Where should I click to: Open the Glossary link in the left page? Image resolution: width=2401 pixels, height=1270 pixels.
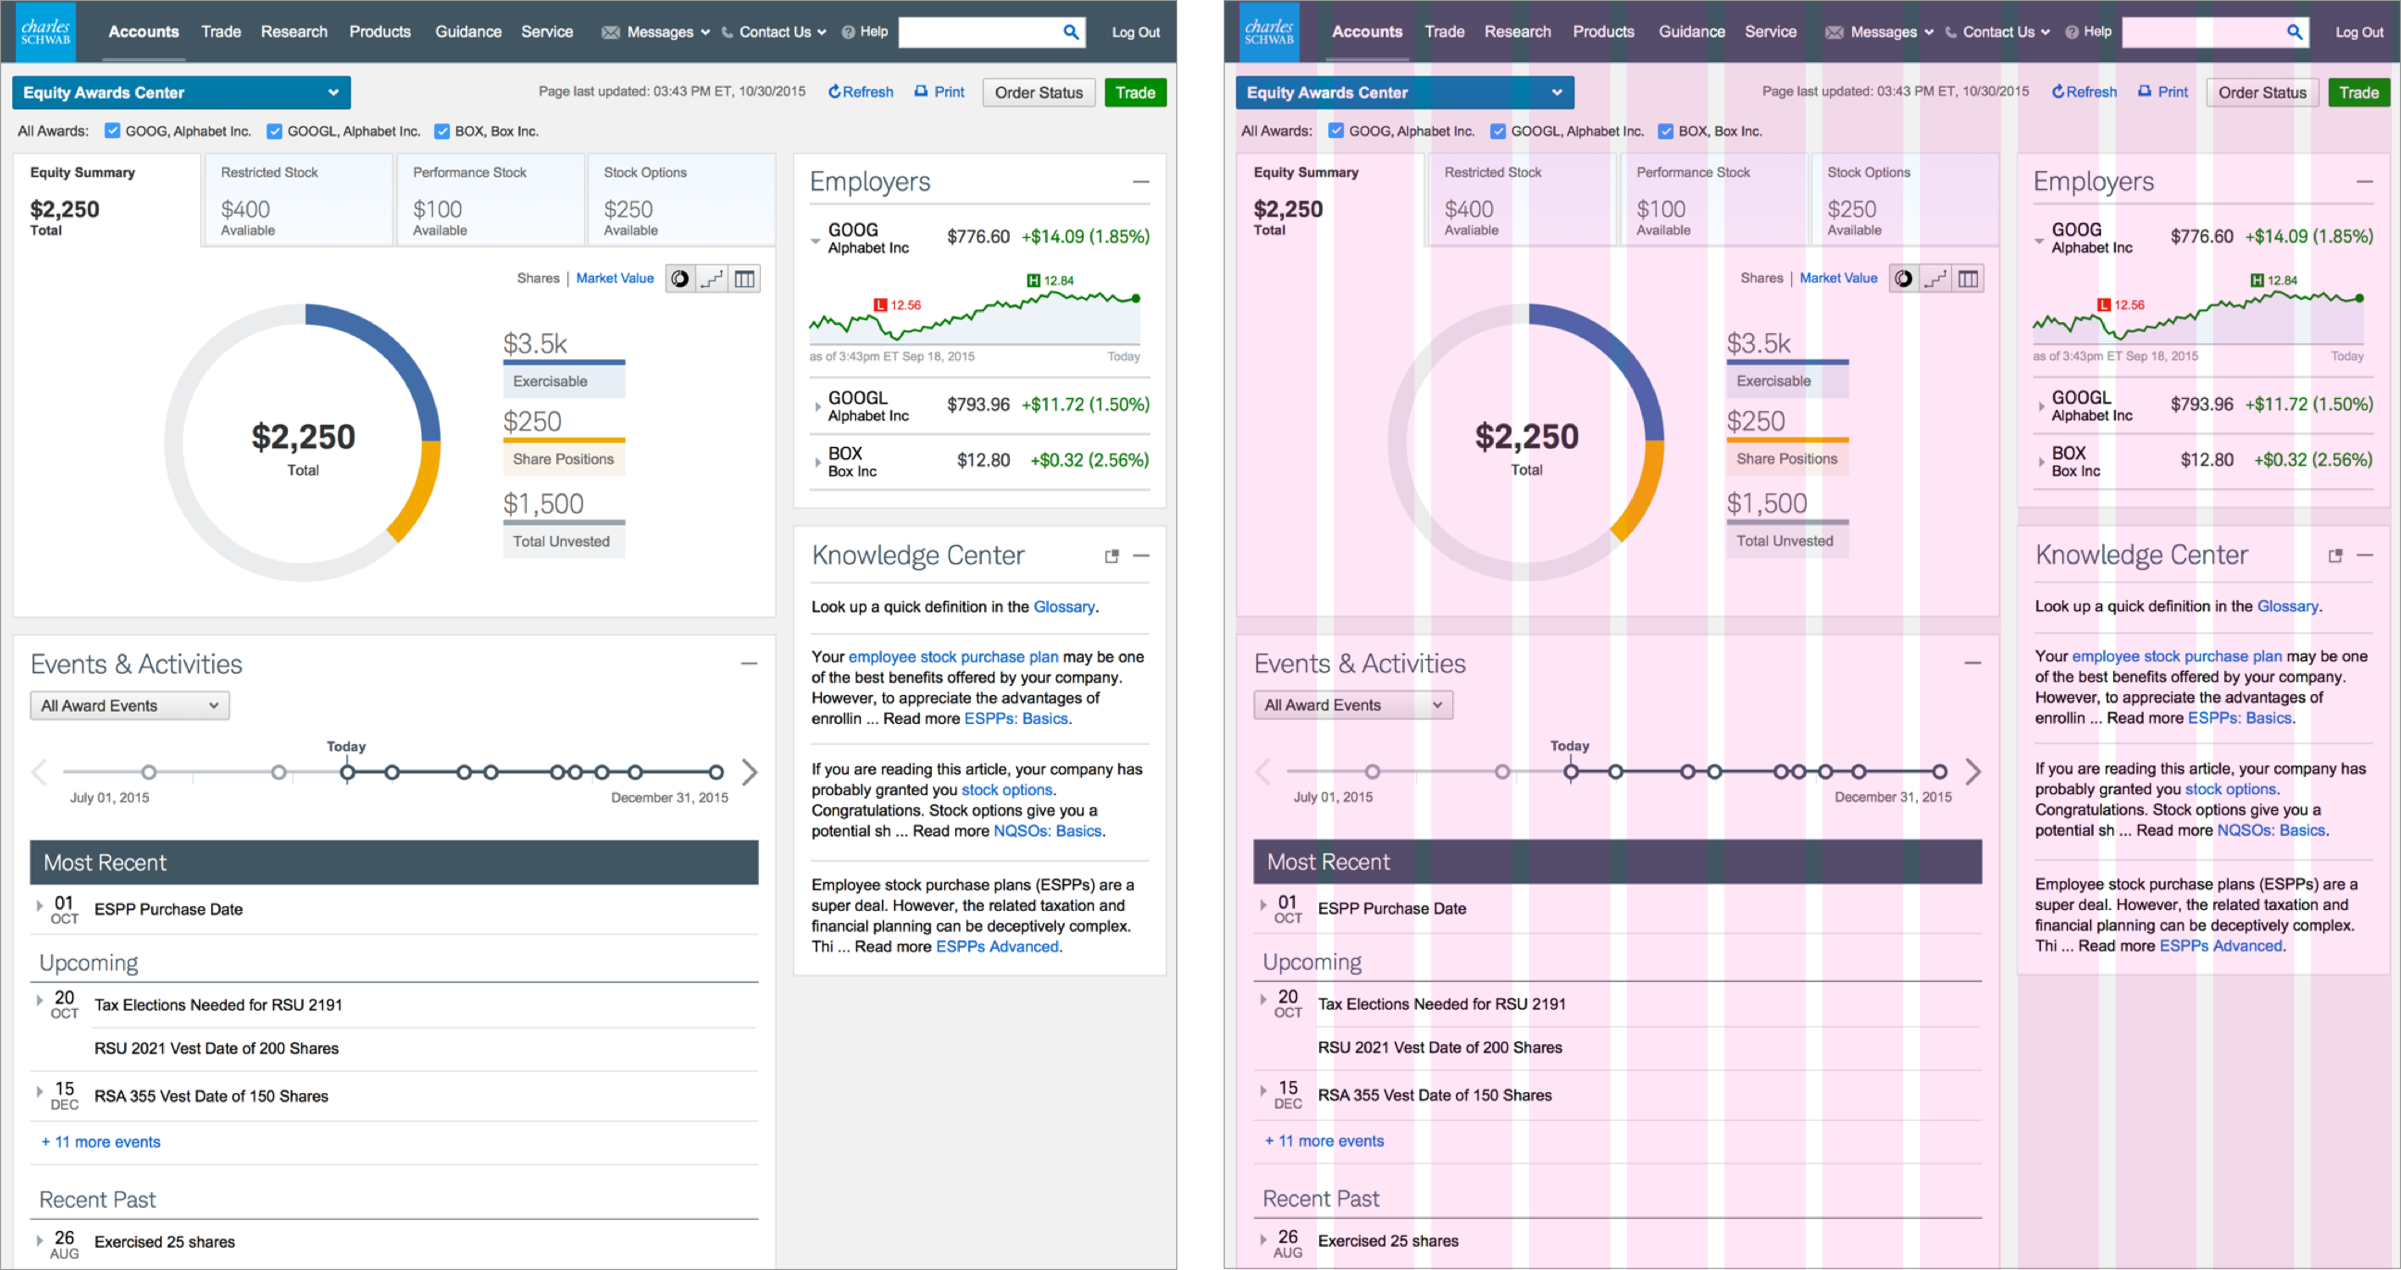(x=1064, y=607)
